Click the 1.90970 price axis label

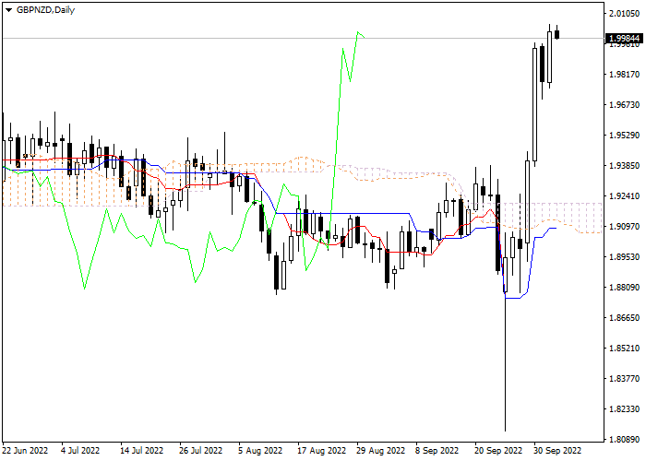point(624,227)
